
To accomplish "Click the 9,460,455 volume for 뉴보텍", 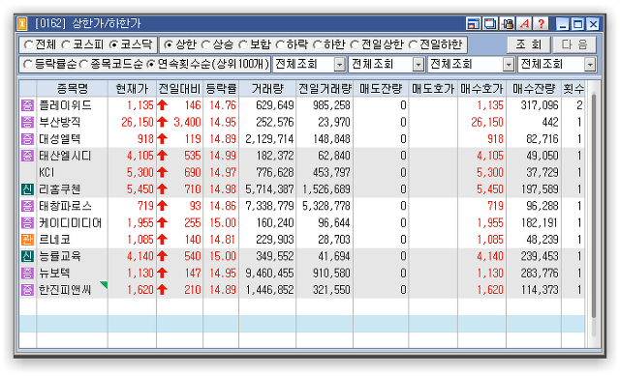I will 269,273.
